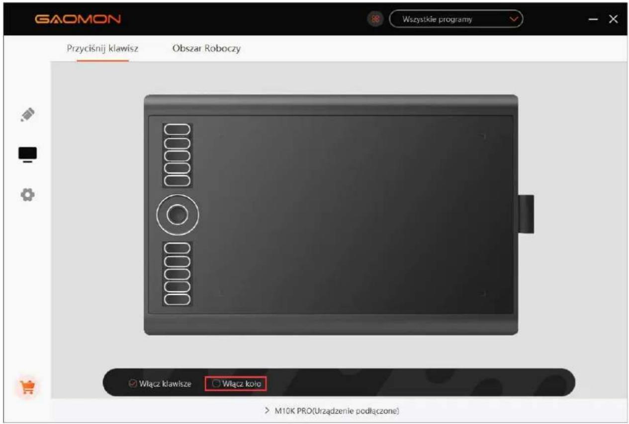Screen dimensions: 629x424
Task: Click the tablet's active drawing area
Action: pyautogui.click(x=353, y=214)
